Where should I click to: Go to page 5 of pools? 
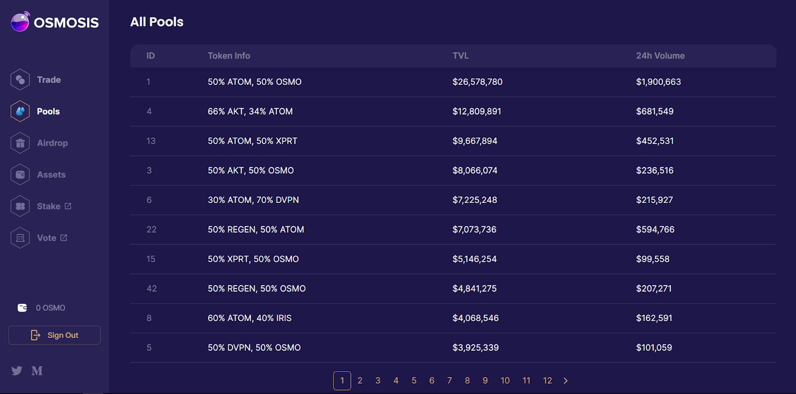point(414,381)
